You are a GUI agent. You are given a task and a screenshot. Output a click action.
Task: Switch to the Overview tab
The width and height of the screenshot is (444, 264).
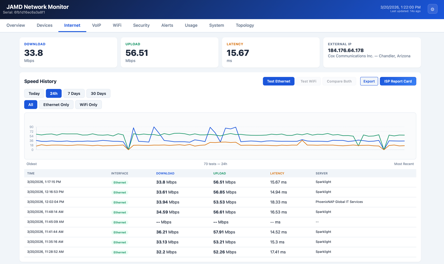(16, 25)
